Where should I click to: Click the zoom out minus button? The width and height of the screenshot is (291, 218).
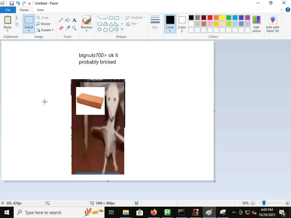[253, 203]
